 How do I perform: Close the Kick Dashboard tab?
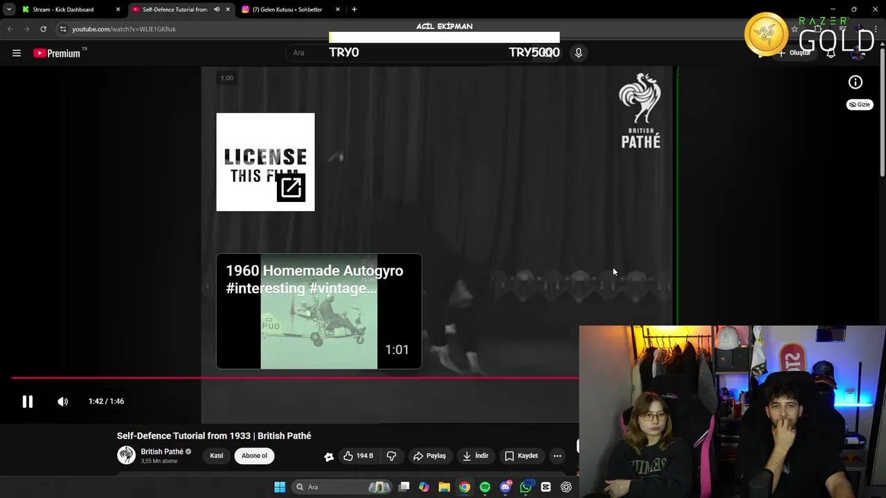click(118, 10)
